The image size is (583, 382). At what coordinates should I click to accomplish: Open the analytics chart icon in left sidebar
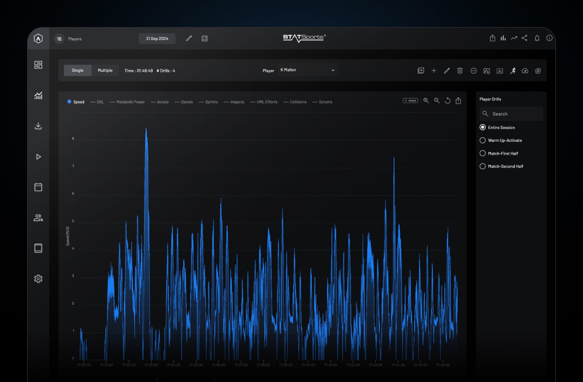click(38, 95)
